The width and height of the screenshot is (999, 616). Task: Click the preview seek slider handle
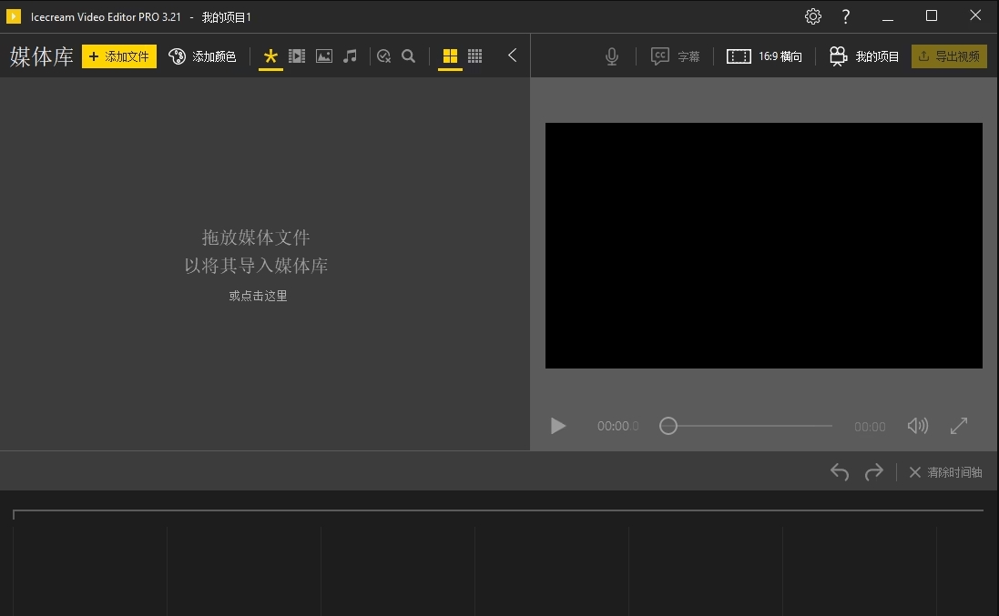(x=668, y=426)
